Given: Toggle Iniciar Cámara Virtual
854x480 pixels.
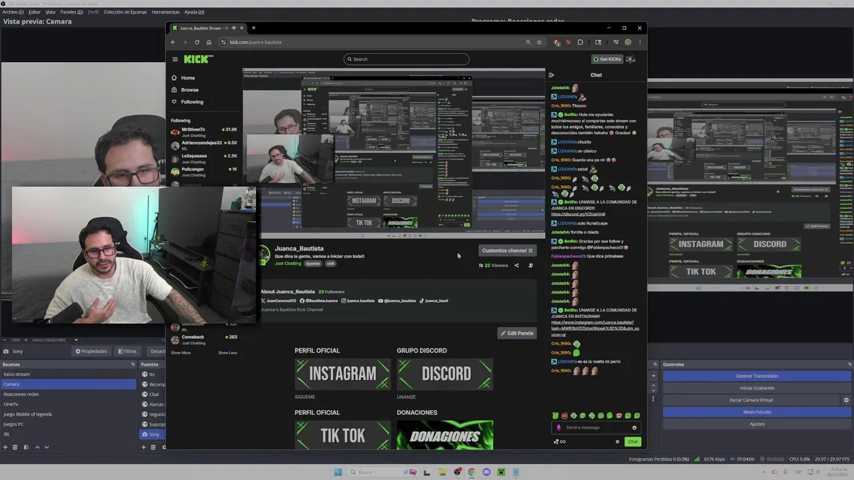Looking at the screenshot, I should (752, 400).
